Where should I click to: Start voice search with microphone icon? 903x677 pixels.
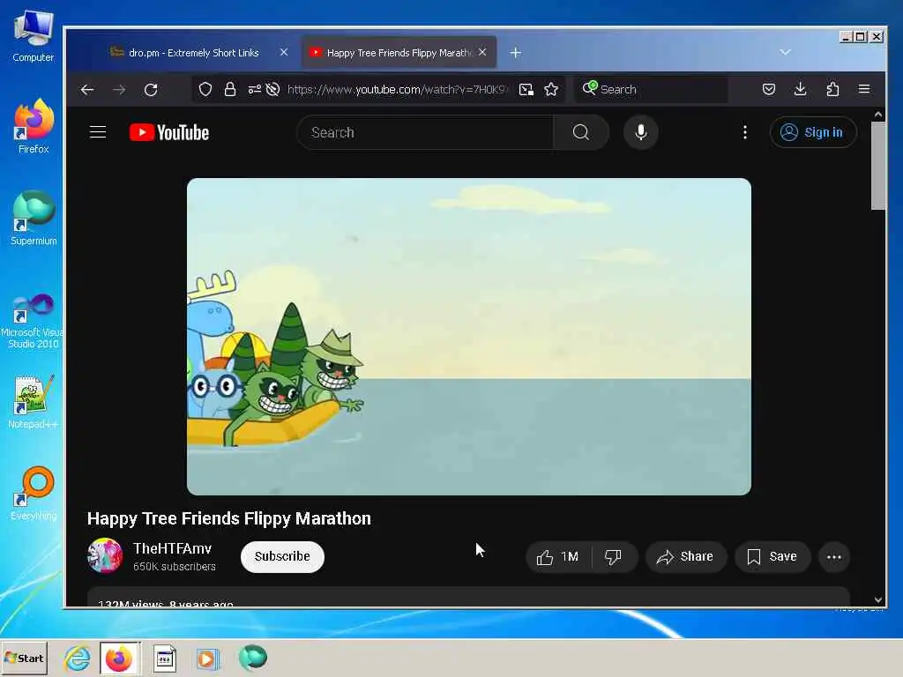point(640,132)
